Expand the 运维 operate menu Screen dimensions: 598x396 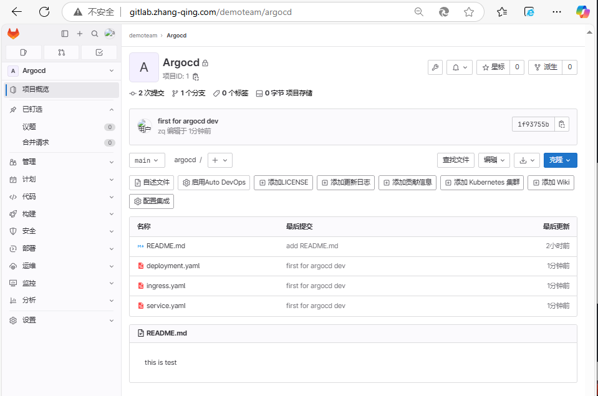62,266
